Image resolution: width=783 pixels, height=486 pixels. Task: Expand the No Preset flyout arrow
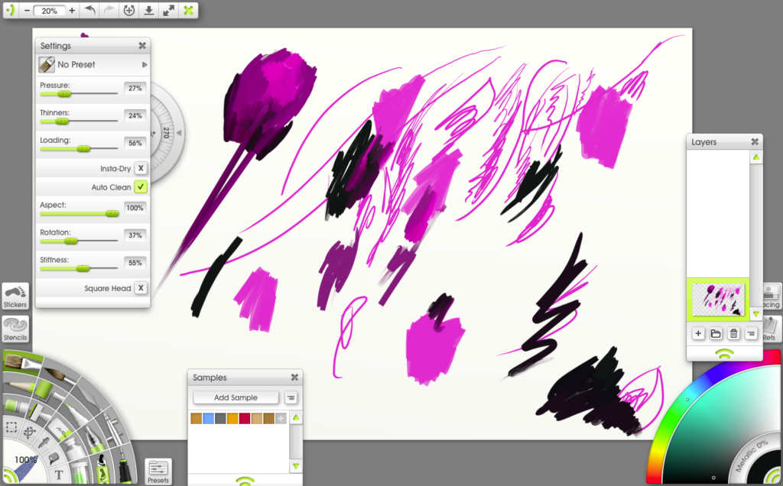tap(145, 64)
